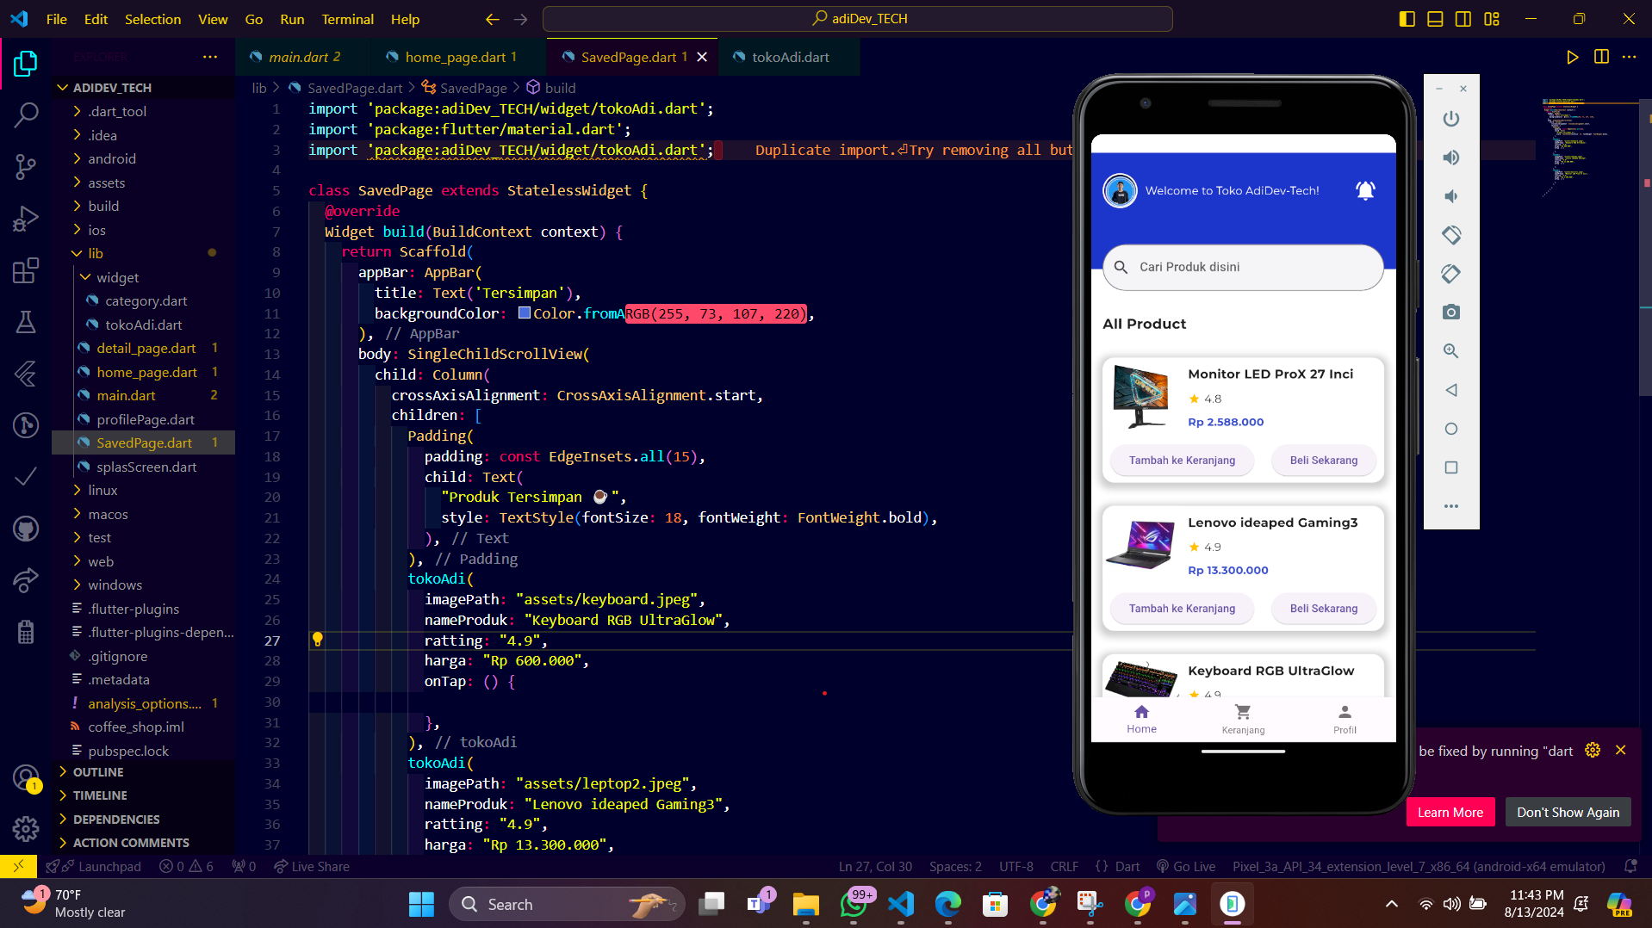Expand the android folder
This screenshot has width=1652, height=928.
click(x=112, y=158)
